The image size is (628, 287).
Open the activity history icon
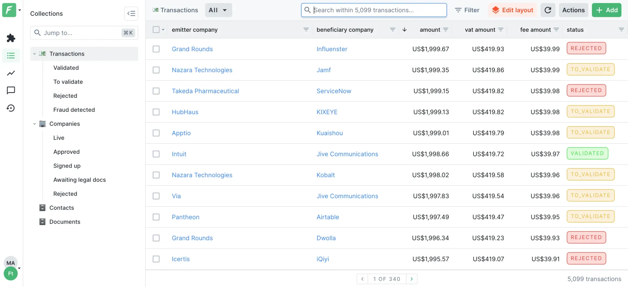tap(11, 108)
